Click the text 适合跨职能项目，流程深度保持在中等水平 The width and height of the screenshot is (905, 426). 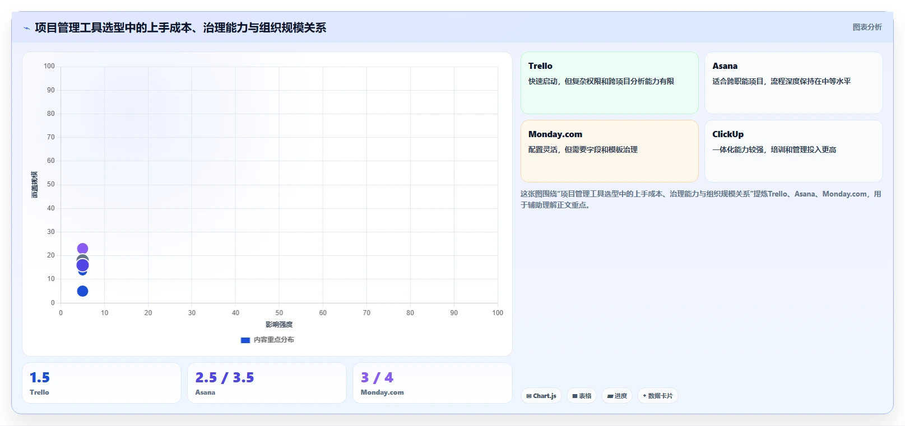[781, 81]
